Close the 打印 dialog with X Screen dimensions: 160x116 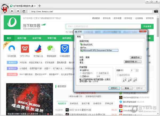click(143, 31)
